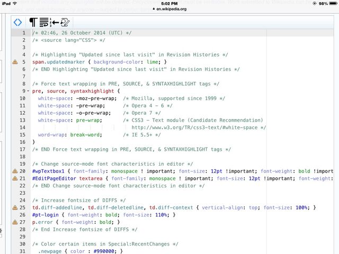The image size is (339, 254).
Task: Click span.updatedmarker selector text
Action: coord(58,62)
